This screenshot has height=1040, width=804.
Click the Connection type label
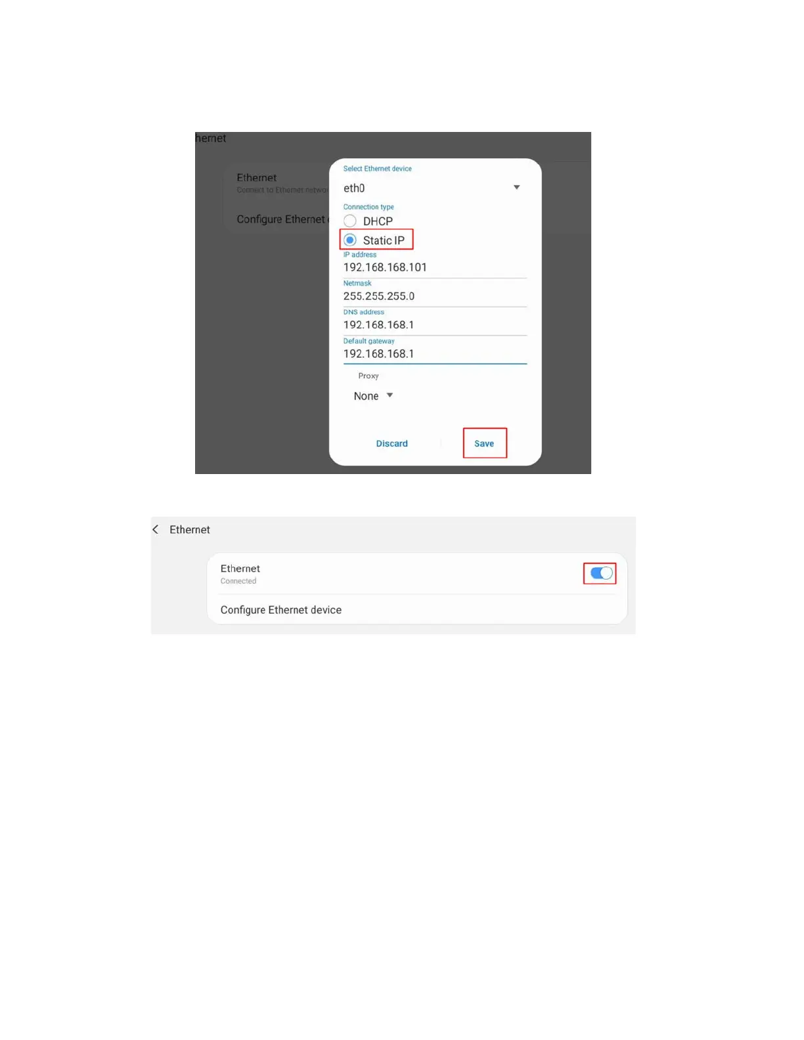(x=368, y=207)
